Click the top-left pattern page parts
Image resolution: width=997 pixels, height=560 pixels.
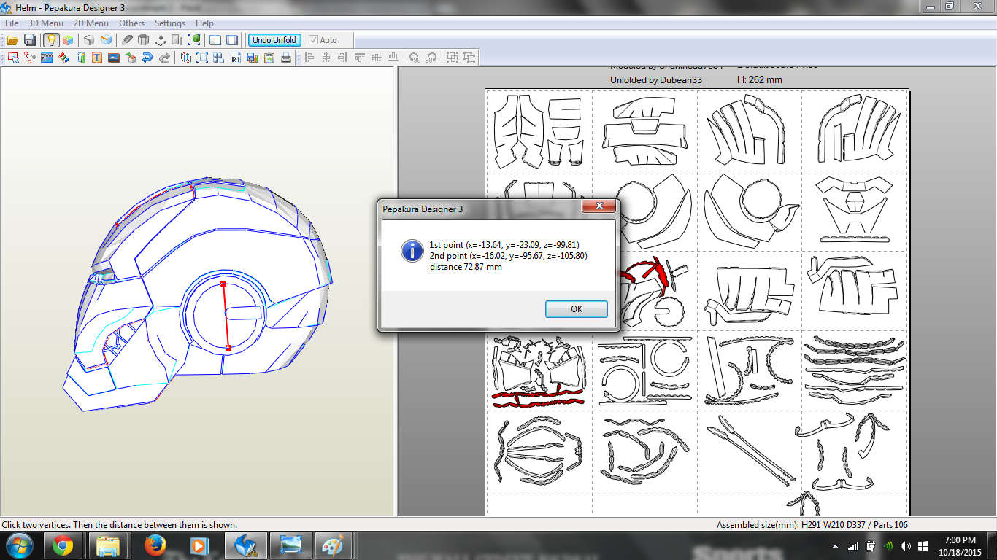click(539, 131)
